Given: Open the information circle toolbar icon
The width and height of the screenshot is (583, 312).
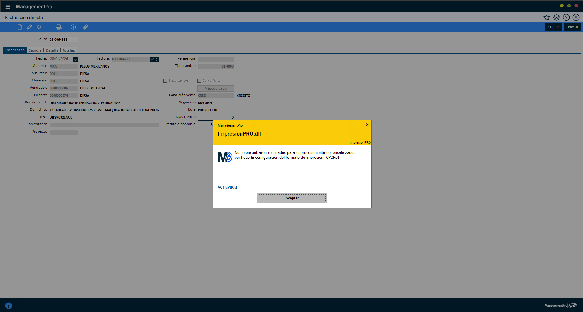Looking at the screenshot, I should [x=73, y=27].
